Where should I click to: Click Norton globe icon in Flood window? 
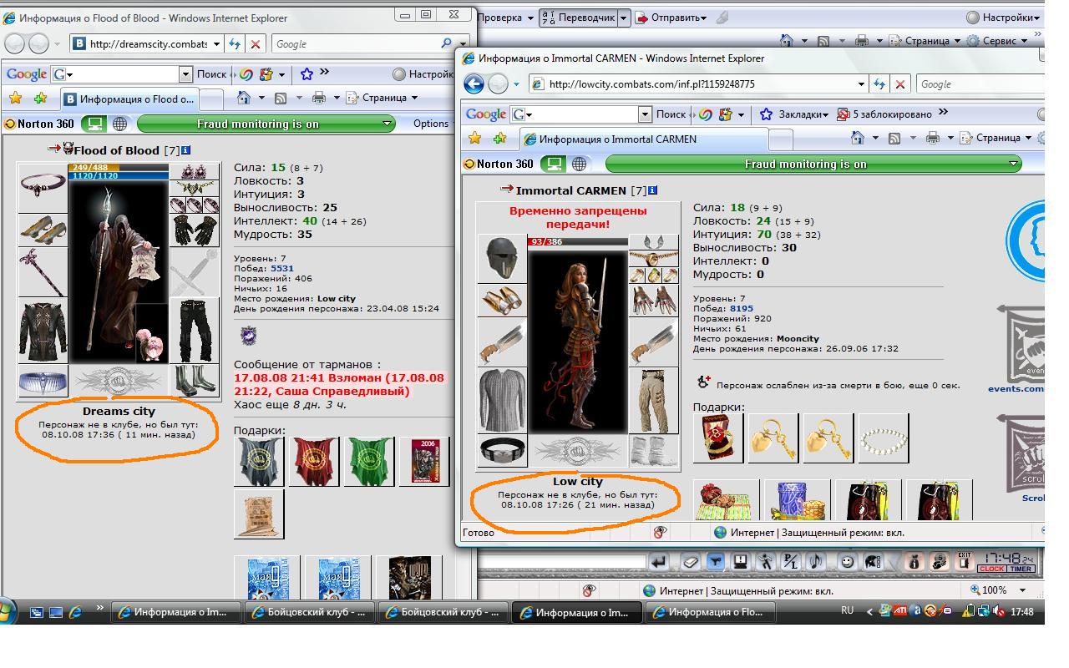pos(119,124)
